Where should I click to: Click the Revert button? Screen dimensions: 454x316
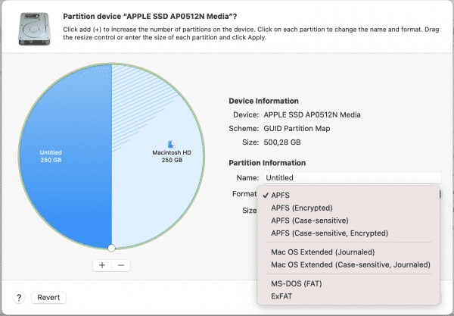(x=48, y=298)
